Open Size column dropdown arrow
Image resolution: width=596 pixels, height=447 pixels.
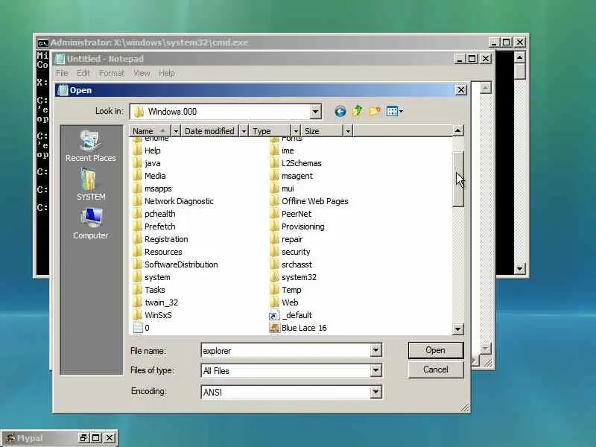(348, 131)
